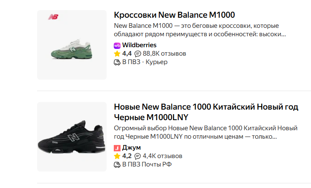Viewport: 311px width, 188px height.
Task: Click the delivery truck icon by В ПВЗ Почты РФ
Action: [117, 164]
